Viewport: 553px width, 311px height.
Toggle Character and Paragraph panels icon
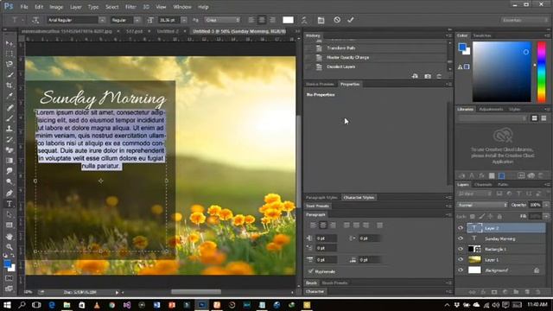[321, 20]
